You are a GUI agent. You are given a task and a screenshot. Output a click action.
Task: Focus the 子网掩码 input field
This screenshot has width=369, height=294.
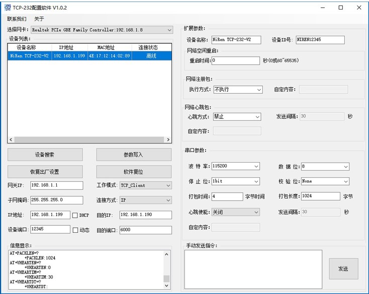point(56,200)
